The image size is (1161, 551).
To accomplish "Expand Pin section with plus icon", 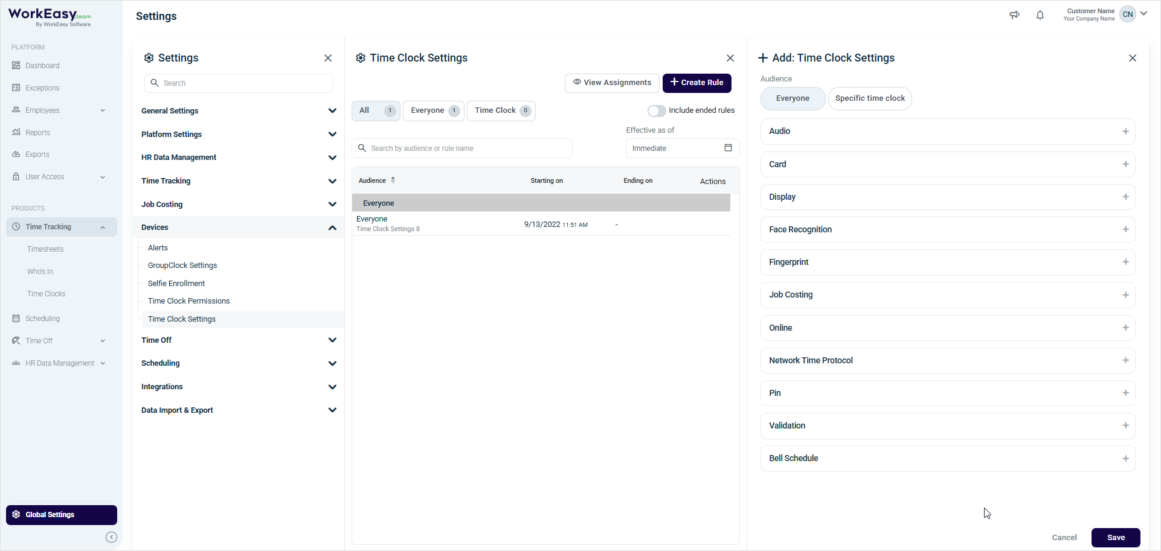I will pyautogui.click(x=1125, y=393).
